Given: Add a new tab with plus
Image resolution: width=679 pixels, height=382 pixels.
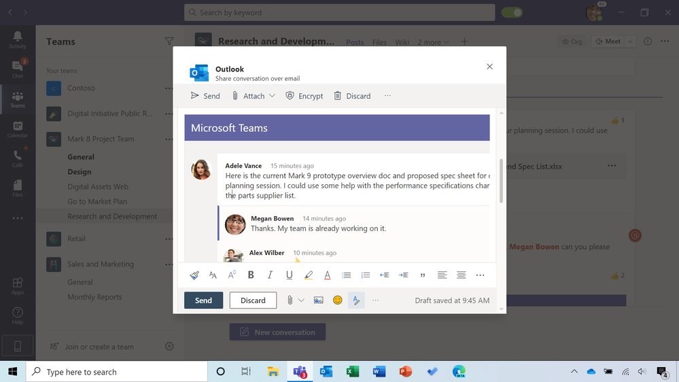Looking at the screenshot, I should pyautogui.click(x=464, y=41).
